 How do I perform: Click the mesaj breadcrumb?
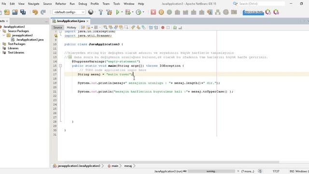(x=128, y=166)
